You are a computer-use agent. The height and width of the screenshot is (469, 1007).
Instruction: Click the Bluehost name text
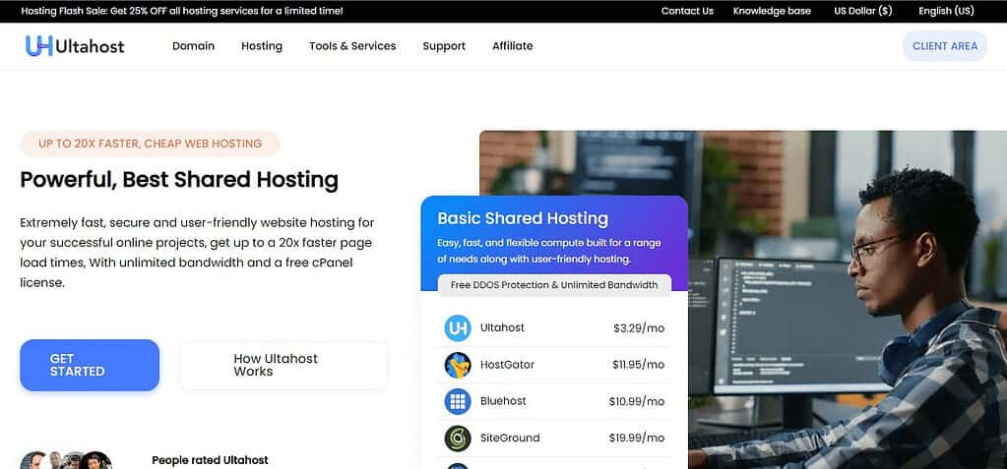click(504, 401)
